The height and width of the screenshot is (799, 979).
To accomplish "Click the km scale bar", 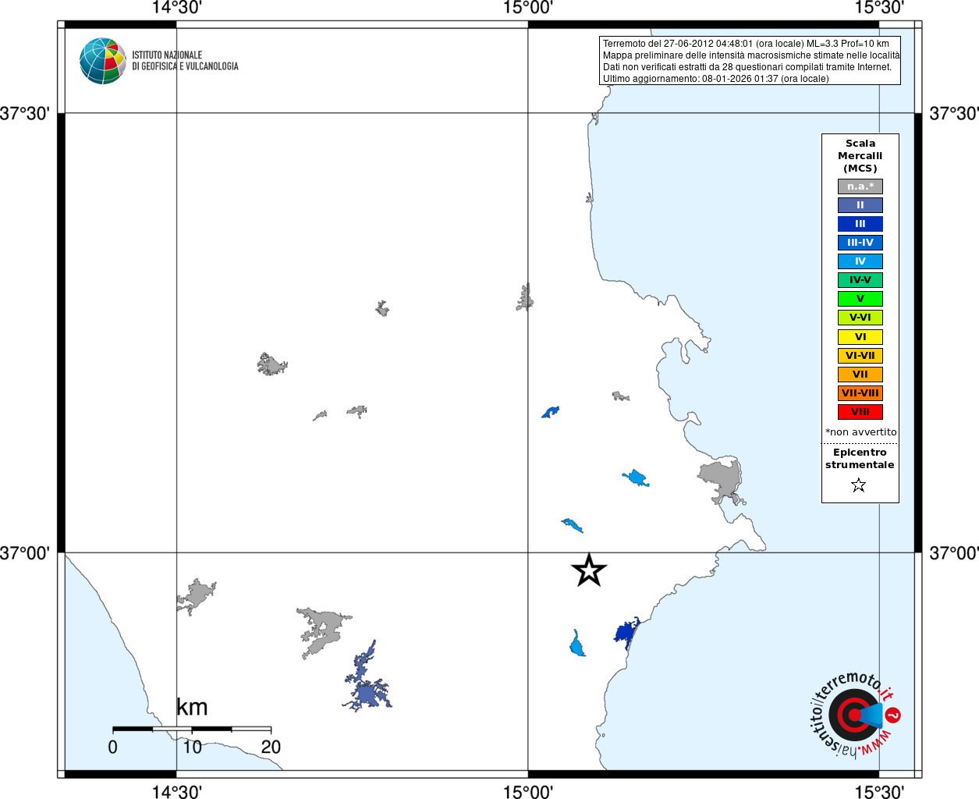I will coord(192,729).
